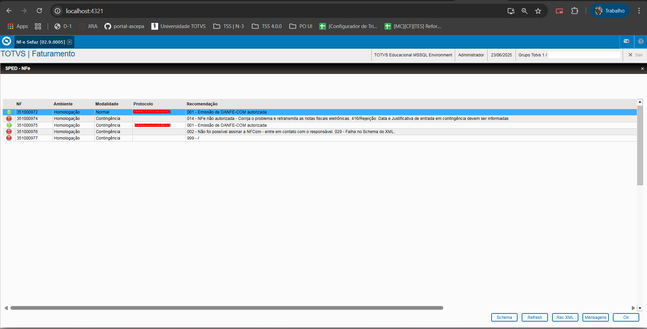The height and width of the screenshot is (329, 647).
Task: Select NF number 351000974
Action: click(27, 119)
